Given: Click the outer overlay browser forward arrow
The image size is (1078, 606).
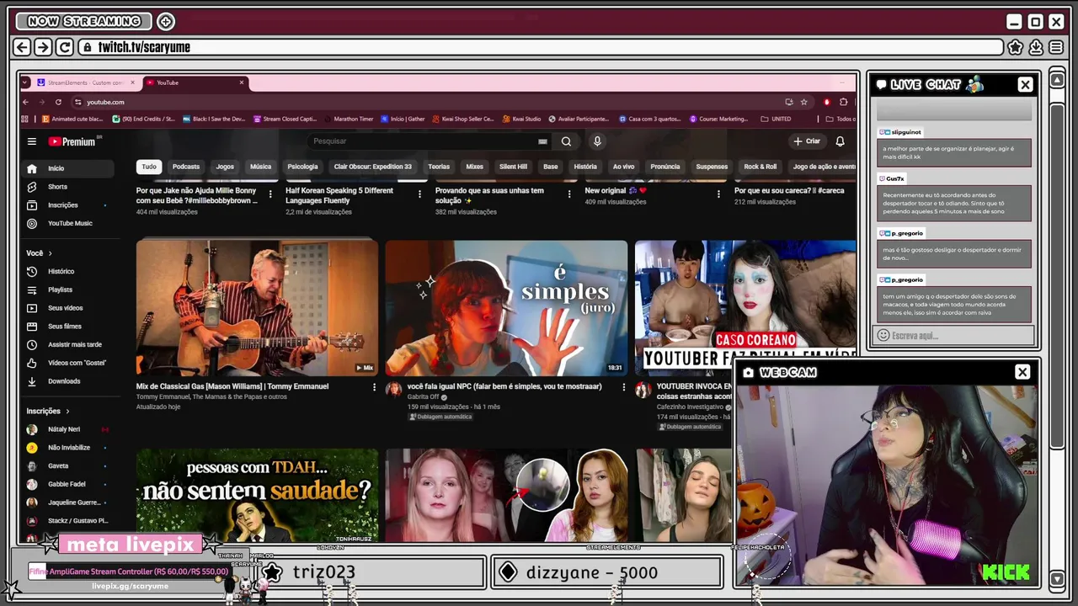Looking at the screenshot, I should point(43,47).
